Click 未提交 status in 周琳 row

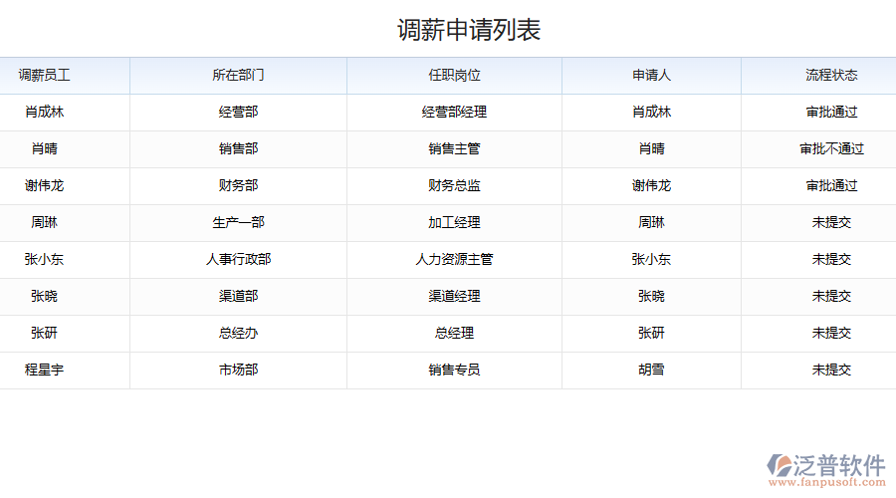[x=831, y=222]
